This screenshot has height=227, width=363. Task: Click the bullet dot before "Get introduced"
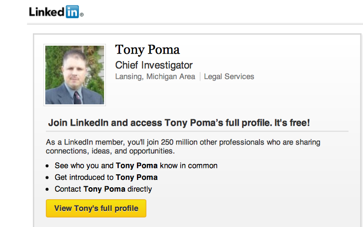[x=47, y=177]
